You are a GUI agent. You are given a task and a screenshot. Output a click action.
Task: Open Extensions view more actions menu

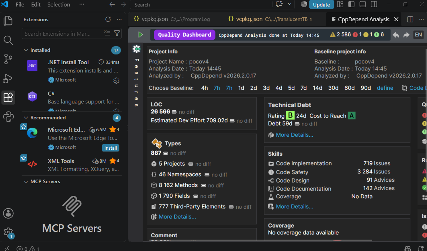119,19
